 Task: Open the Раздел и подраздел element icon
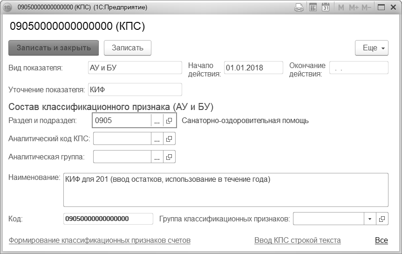pos(169,121)
